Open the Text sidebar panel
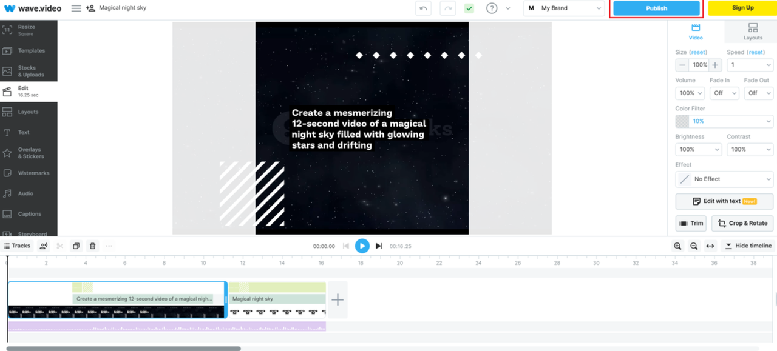Viewport: 777px width, 351px height. pyautogui.click(x=29, y=132)
